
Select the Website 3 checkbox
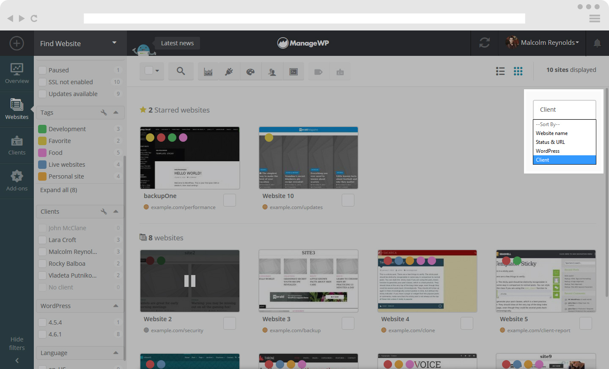(348, 323)
